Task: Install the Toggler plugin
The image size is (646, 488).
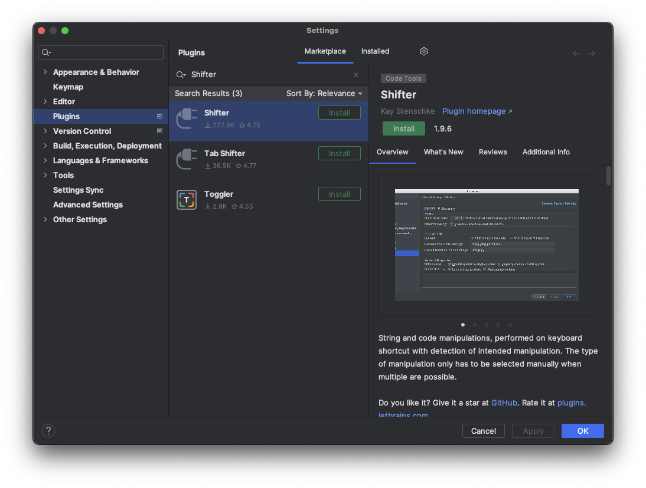Action: pyautogui.click(x=339, y=194)
